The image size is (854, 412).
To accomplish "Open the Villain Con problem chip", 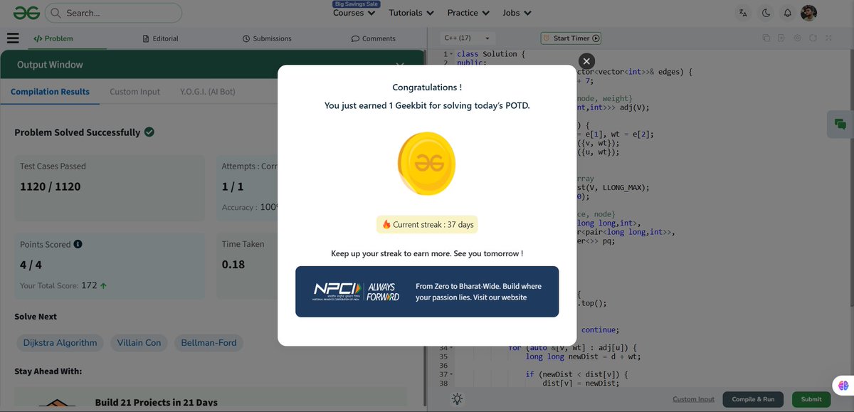I will pyautogui.click(x=139, y=343).
